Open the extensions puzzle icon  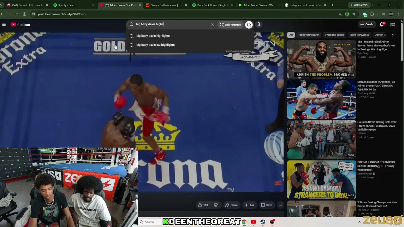coord(372,14)
